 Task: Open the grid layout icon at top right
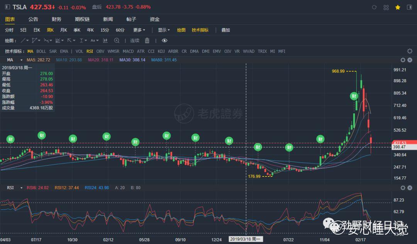(386, 7)
